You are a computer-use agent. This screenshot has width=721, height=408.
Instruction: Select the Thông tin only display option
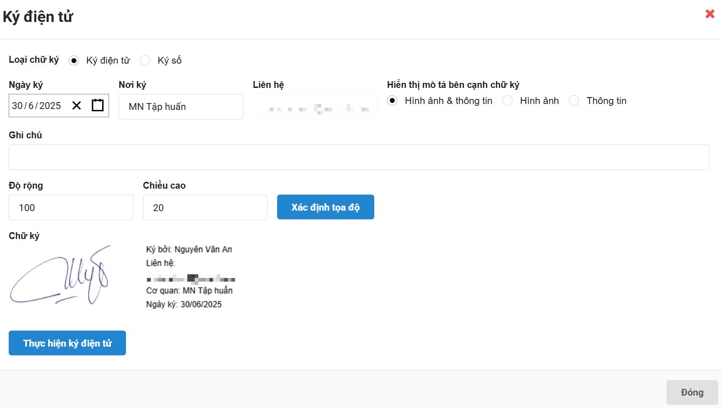(x=574, y=101)
